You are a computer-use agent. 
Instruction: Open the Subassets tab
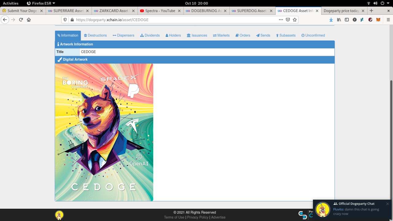click(286, 36)
